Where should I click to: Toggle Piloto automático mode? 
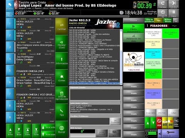(134, 28)
